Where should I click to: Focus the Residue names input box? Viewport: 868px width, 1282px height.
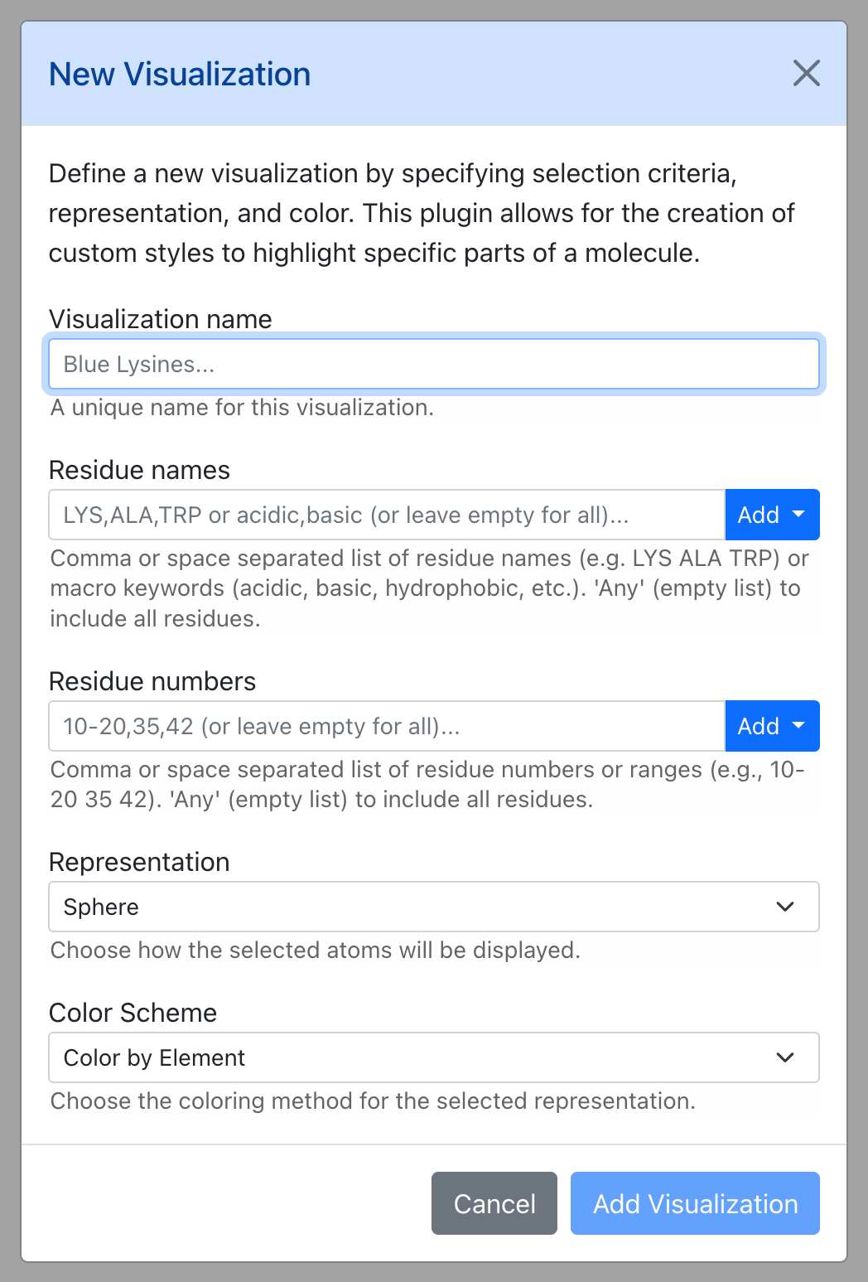[x=387, y=515]
